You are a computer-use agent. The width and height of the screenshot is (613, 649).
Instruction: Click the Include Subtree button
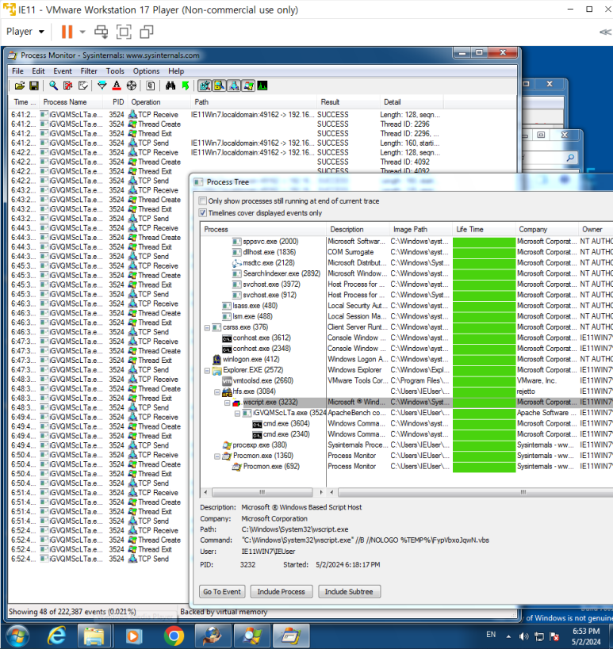349,591
